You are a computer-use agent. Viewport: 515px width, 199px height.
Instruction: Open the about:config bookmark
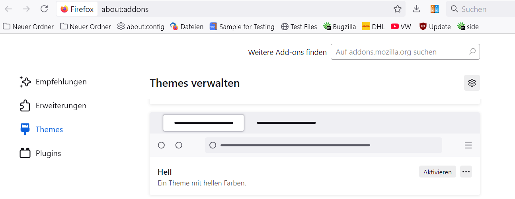click(141, 27)
